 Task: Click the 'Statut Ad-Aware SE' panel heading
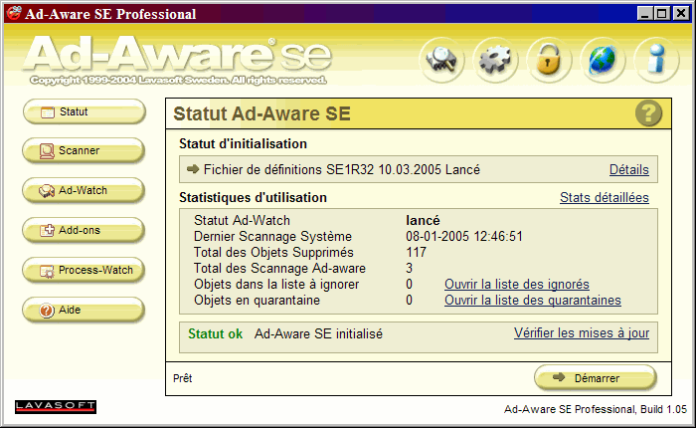[261, 113]
